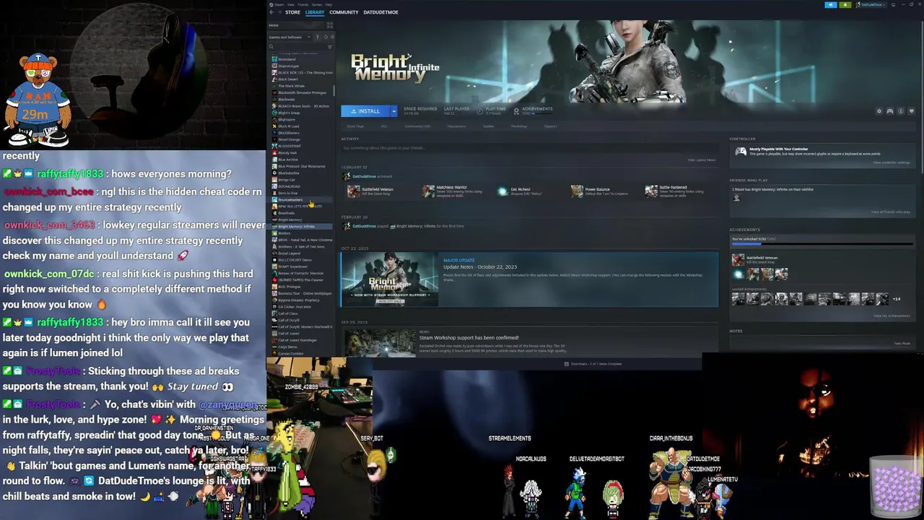Click the sort order arrow icon in the library sidebar

click(318, 37)
